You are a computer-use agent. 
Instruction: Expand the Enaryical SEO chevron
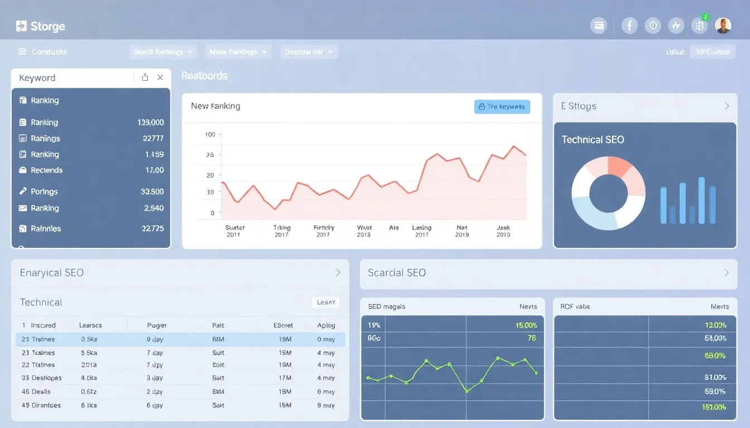(x=338, y=273)
